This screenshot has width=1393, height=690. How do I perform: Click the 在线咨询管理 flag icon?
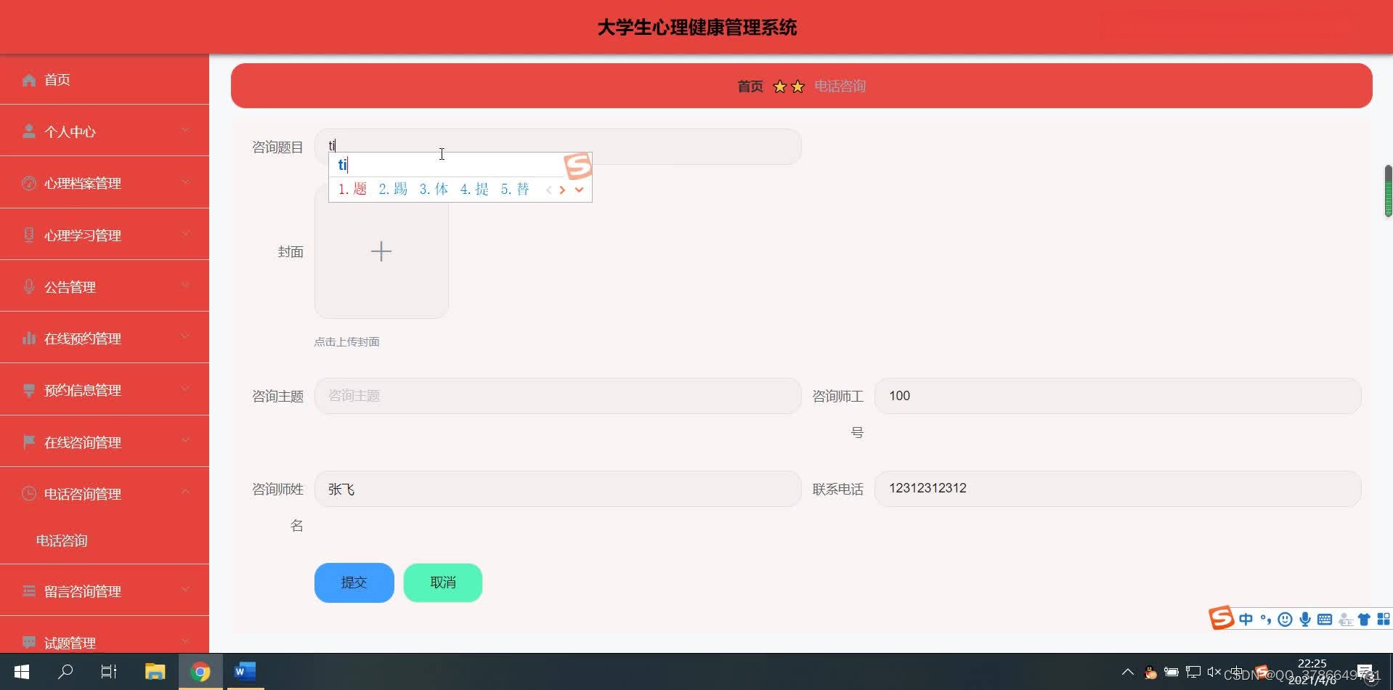coord(28,442)
